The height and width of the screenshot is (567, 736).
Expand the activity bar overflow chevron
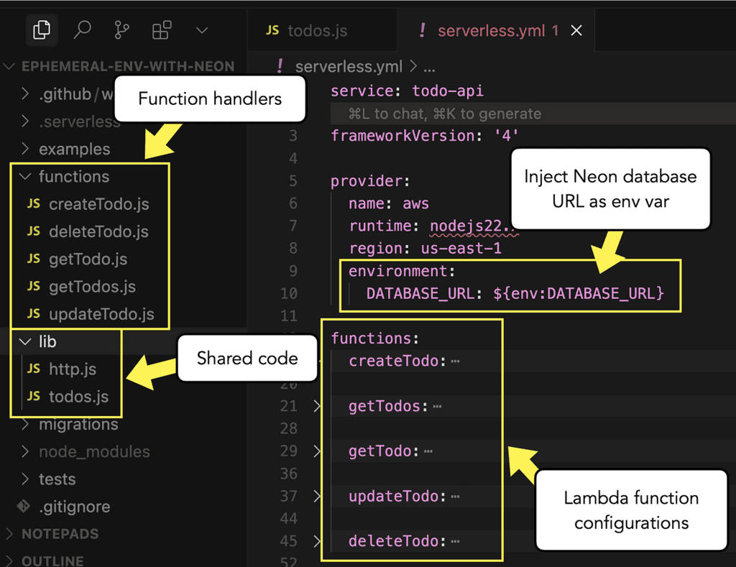[x=202, y=30]
